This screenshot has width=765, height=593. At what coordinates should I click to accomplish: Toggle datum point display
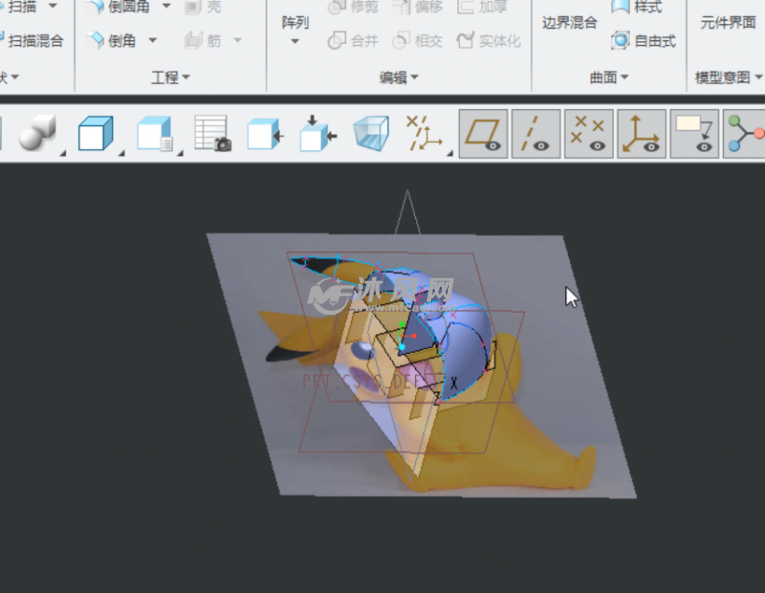[x=589, y=134]
